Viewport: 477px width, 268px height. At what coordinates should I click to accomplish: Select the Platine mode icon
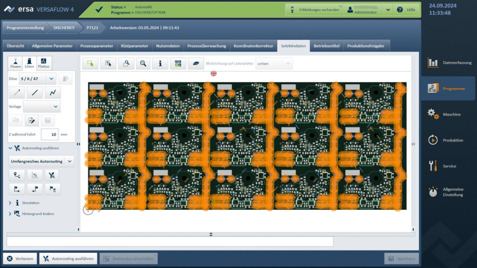(43, 63)
